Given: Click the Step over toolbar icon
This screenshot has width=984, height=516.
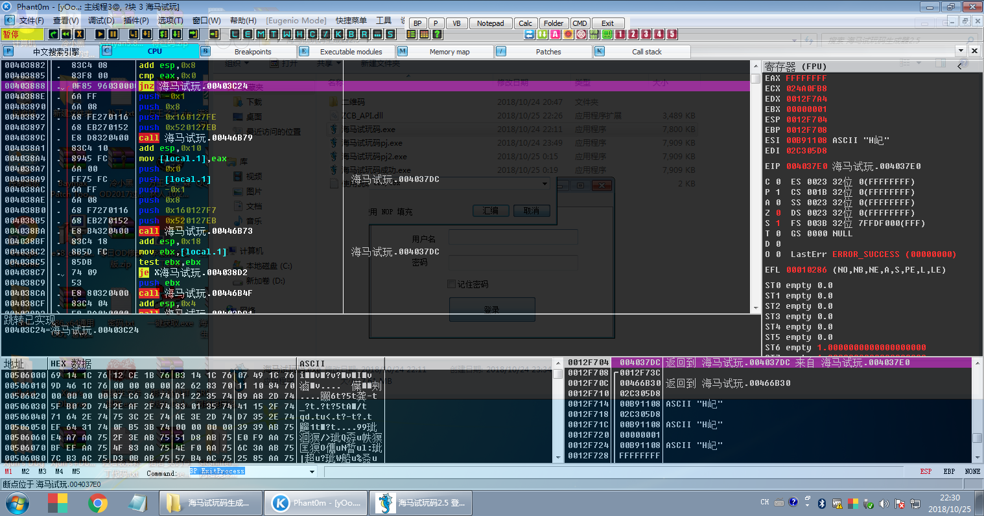Looking at the screenshot, I should 146,34.
